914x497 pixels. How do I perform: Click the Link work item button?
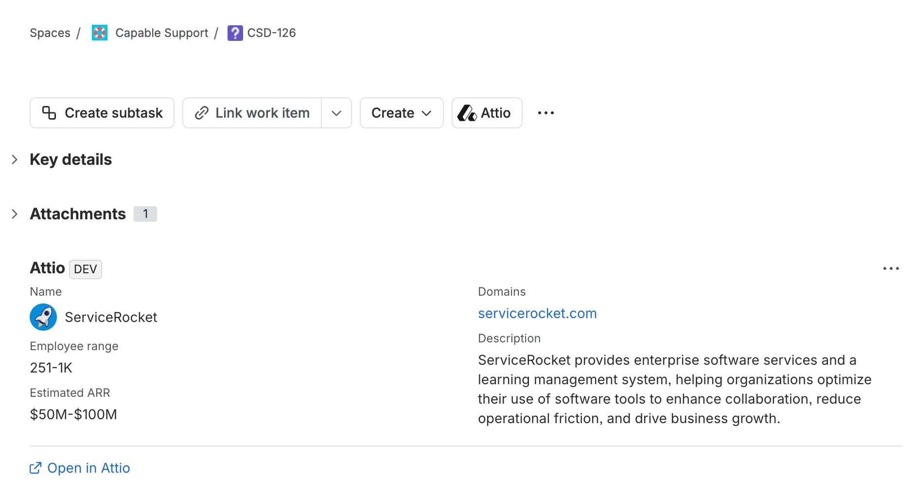(x=252, y=113)
